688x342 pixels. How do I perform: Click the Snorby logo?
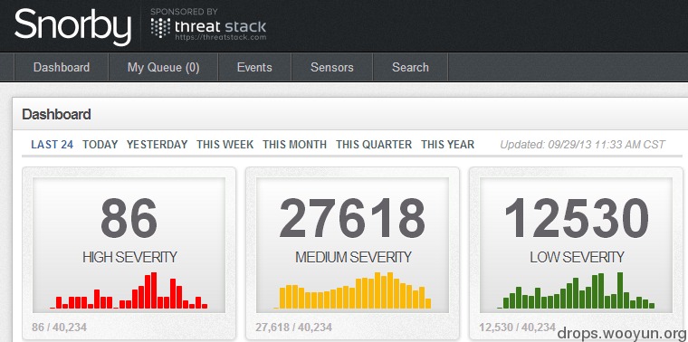tap(72, 26)
